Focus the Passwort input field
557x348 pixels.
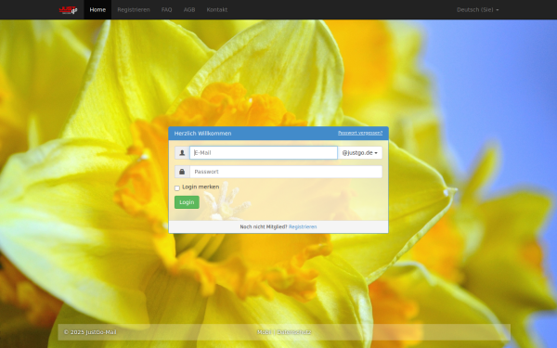286,172
